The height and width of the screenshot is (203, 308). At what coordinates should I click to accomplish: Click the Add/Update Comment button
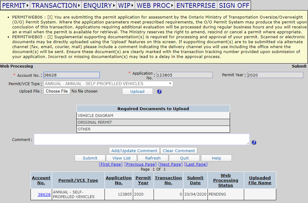coord(134,151)
